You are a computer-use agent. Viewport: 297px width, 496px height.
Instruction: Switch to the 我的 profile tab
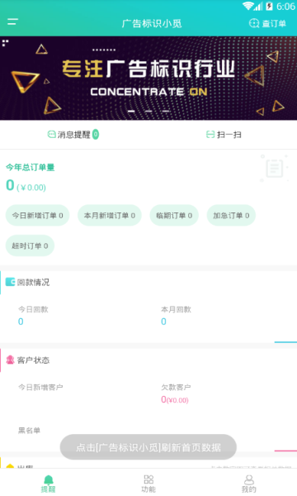249,484
